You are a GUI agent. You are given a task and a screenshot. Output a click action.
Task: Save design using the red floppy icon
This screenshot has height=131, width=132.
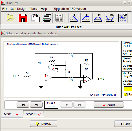(x=23, y=18)
